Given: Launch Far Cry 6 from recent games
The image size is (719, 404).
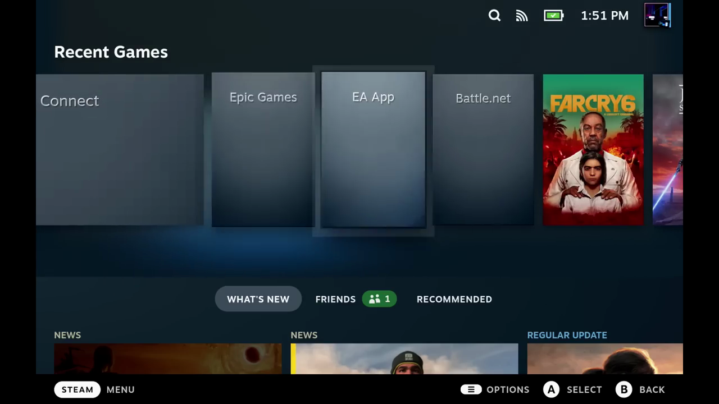Looking at the screenshot, I should pyautogui.click(x=593, y=150).
